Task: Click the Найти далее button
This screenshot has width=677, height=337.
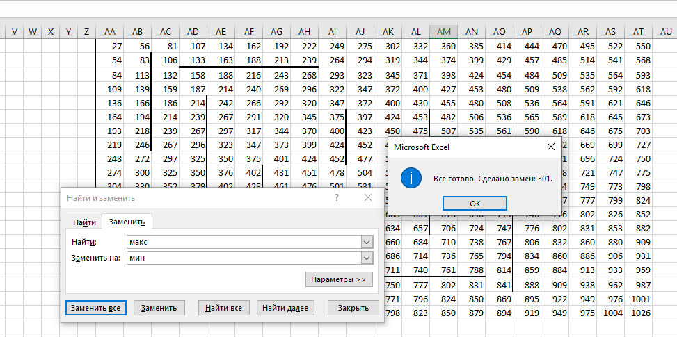Action: point(285,308)
